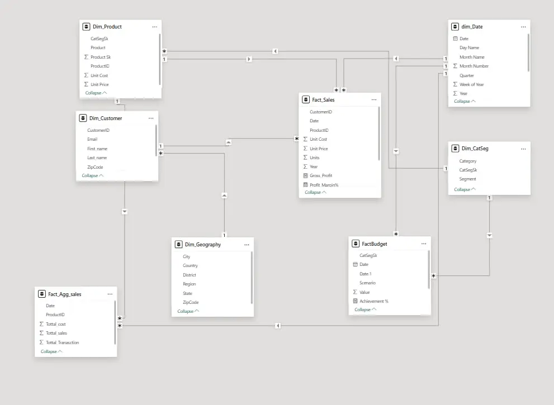The image size is (554, 405).
Task: Select Week of Year field in dim_Date
Action: point(472,84)
